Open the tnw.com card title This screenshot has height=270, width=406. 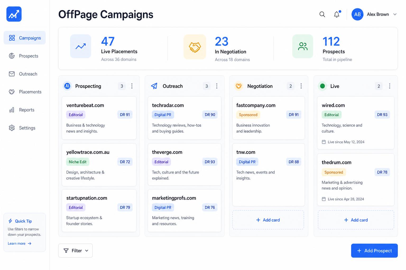coord(246,152)
